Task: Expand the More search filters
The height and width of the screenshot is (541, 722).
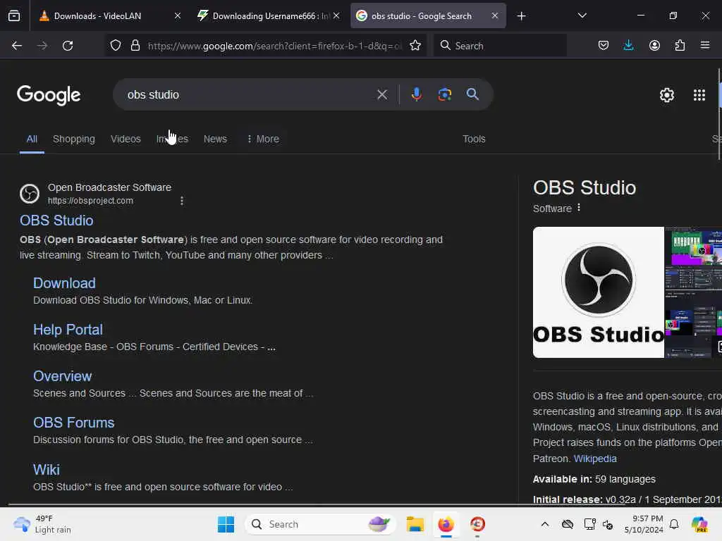Action: pyautogui.click(x=263, y=139)
